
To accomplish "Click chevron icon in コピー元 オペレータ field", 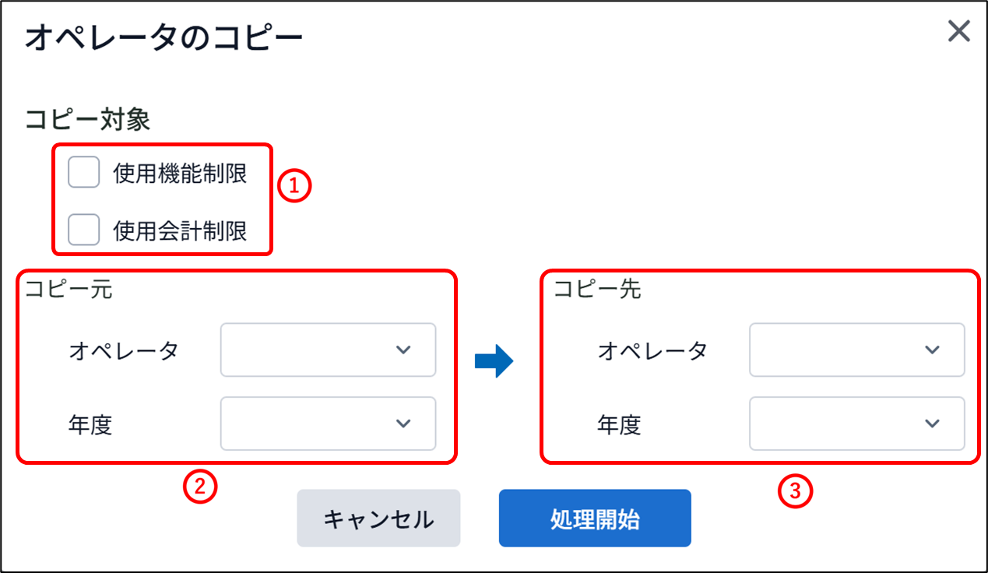I will coord(403,350).
